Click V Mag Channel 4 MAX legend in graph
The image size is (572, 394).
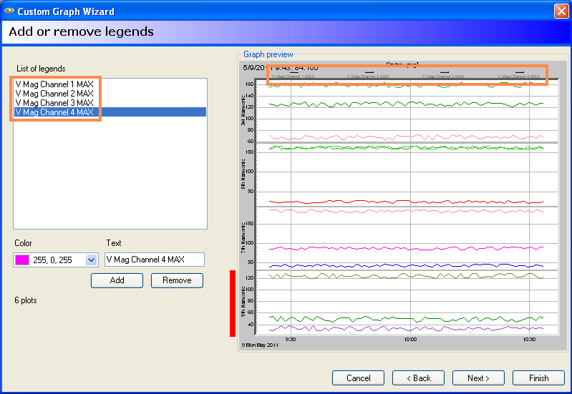click(519, 76)
